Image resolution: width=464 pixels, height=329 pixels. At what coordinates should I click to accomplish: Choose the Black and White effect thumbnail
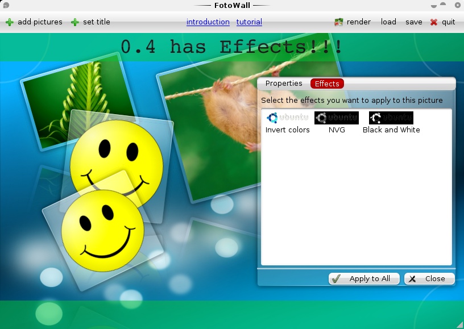click(391, 118)
